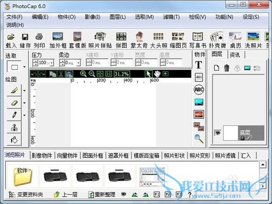Toggle the arrow pointer selection mode
The height and width of the screenshot is (204, 272).
(149, 74)
